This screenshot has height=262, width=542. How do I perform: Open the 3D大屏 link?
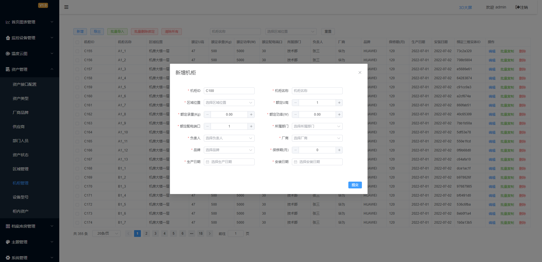coord(465,8)
